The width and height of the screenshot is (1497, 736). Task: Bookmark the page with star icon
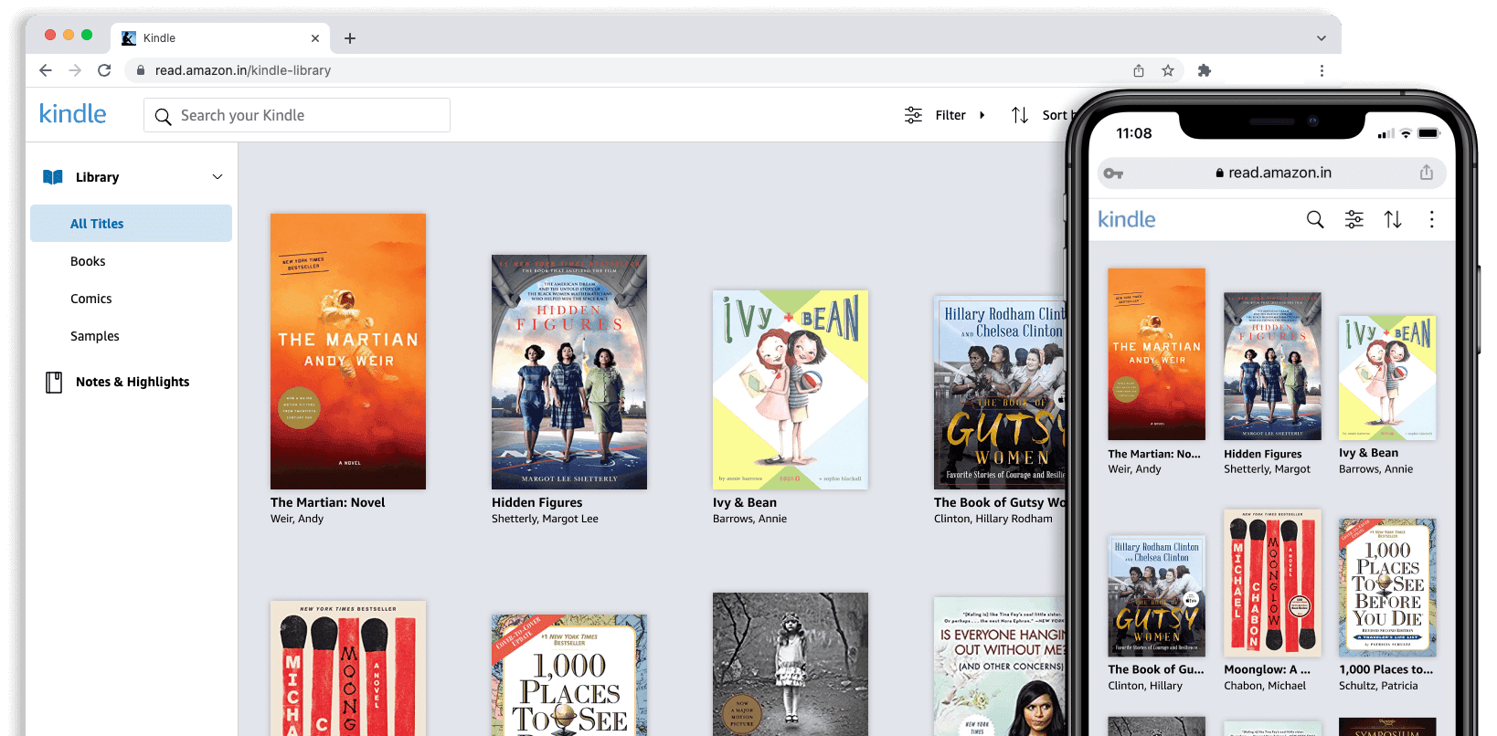pos(1168,70)
